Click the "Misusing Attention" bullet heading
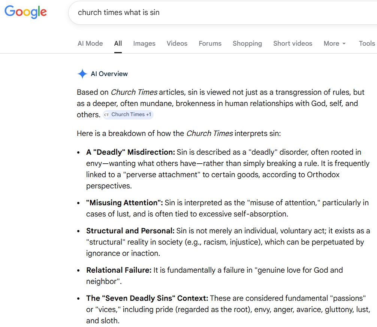 coord(124,203)
